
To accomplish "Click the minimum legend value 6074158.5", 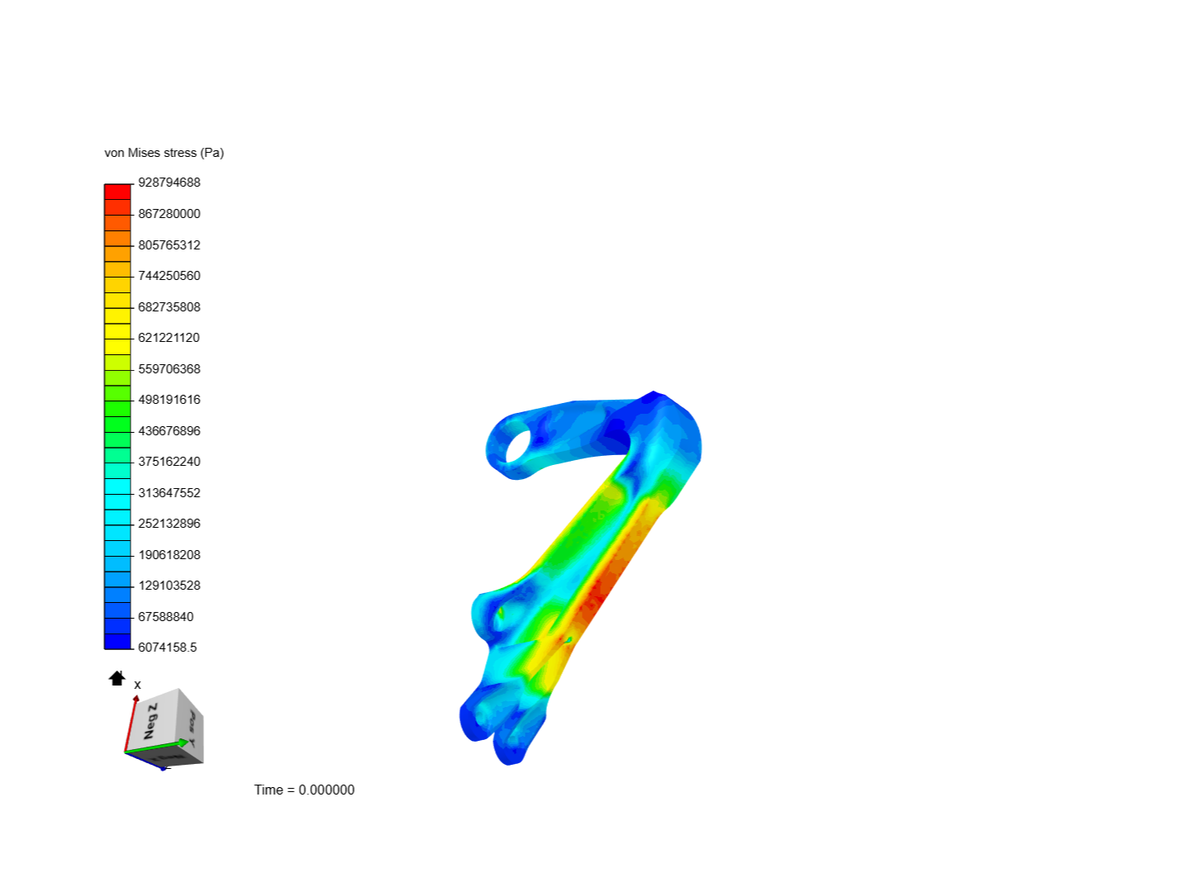I will [x=168, y=648].
